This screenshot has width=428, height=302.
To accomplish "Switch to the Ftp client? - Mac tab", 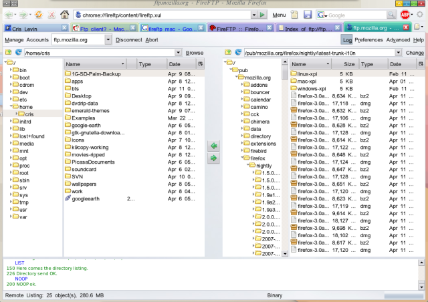I will (x=104, y=28).
